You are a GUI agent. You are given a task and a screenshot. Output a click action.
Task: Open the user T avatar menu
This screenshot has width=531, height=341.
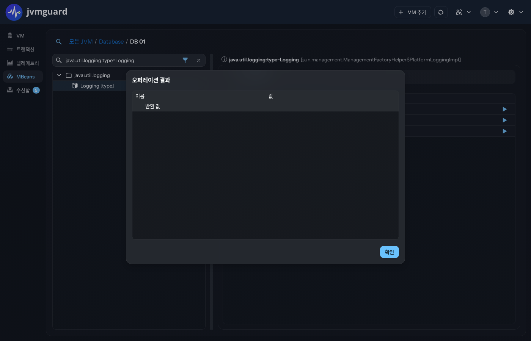point(489,12)
